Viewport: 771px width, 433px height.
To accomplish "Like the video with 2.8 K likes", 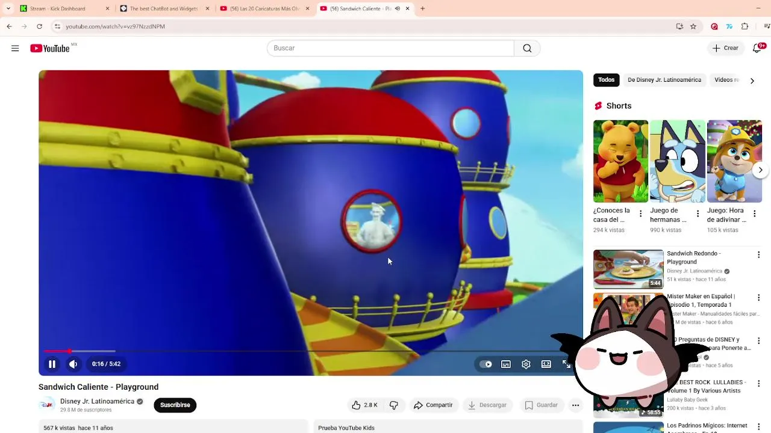I will (364, 405).
